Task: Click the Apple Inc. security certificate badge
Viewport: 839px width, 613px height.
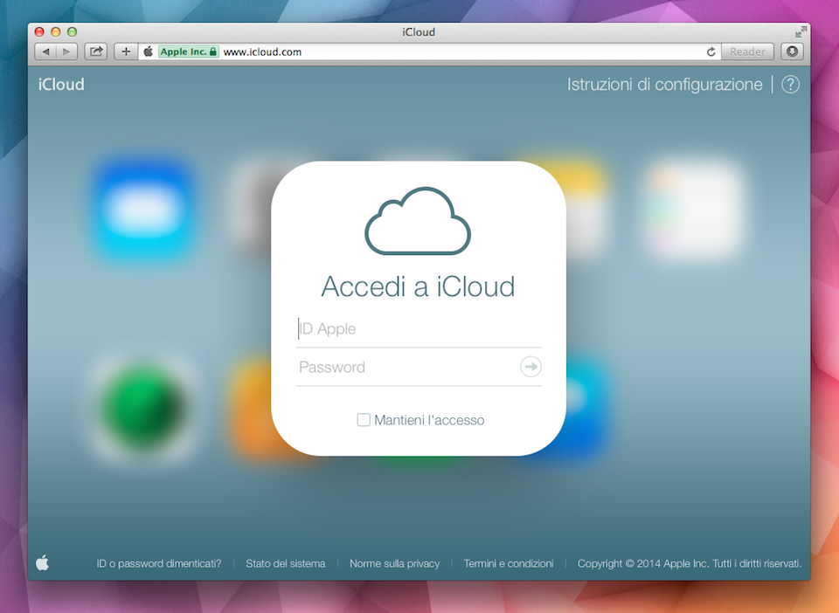Action: (189, 52)
